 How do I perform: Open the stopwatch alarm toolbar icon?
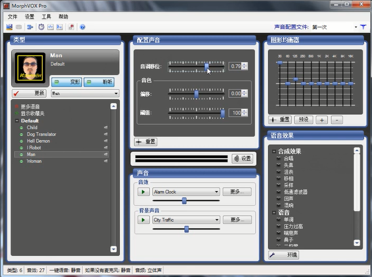41,27
